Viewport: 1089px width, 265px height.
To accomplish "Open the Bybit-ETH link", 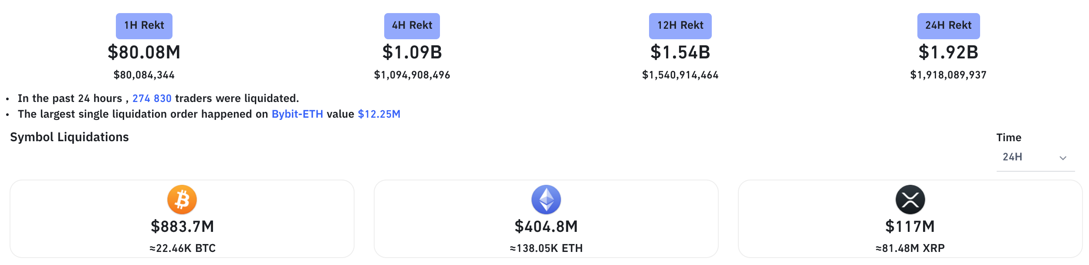I will (298, 114).
